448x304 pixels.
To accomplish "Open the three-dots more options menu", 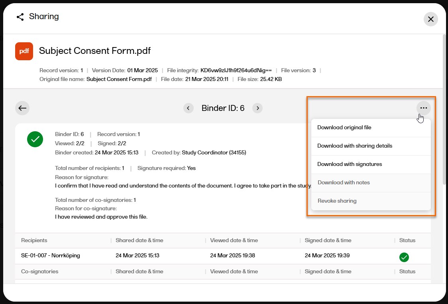I will [x=423, y=108].
